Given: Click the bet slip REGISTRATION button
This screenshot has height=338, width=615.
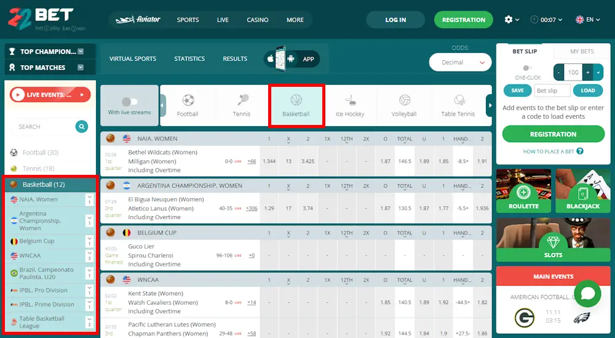Looking at the screenshot, I should 553,134.
